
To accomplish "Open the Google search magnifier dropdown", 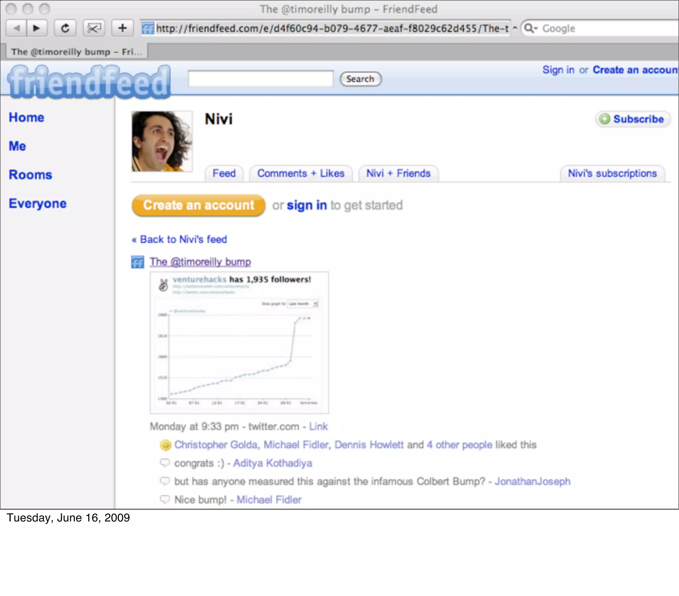I will coord(530,28).
